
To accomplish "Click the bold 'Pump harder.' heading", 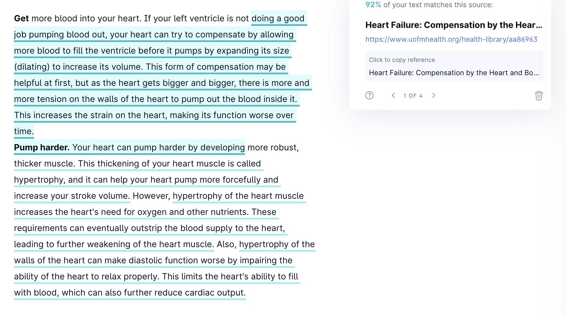I will pyautogui.click(x=42, y=147).
